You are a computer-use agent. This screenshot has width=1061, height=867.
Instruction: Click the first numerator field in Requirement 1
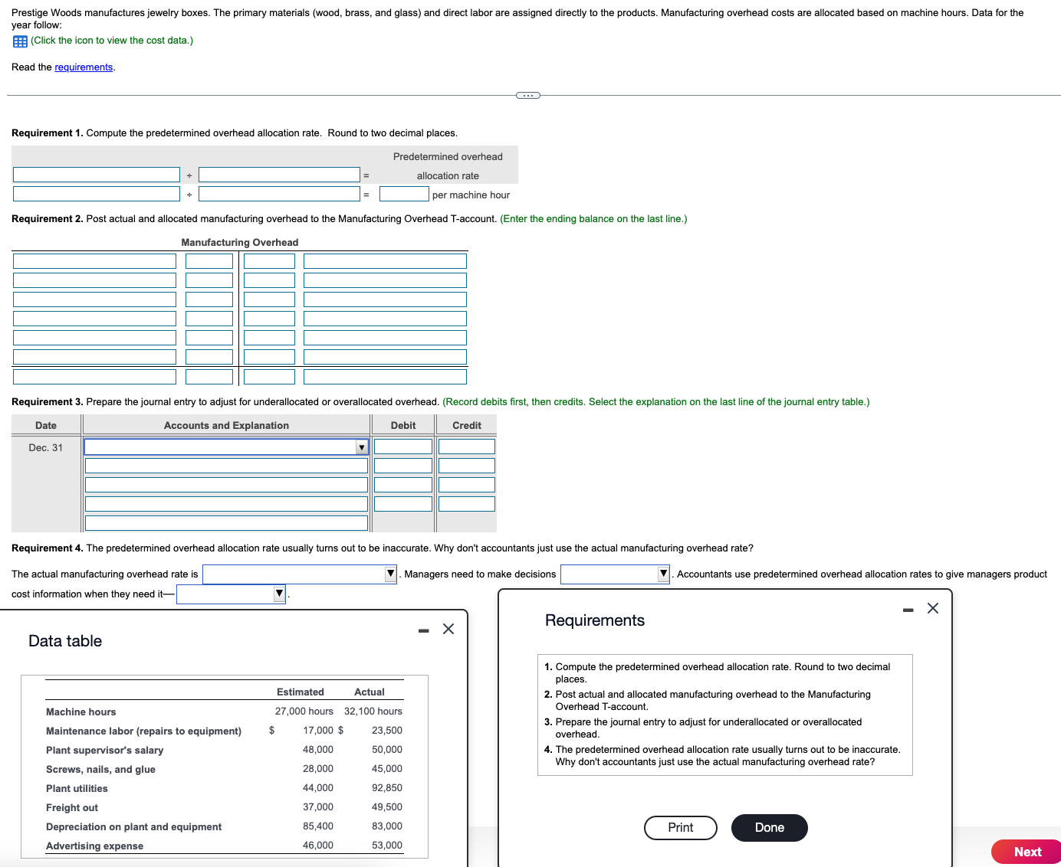point(96,174)
